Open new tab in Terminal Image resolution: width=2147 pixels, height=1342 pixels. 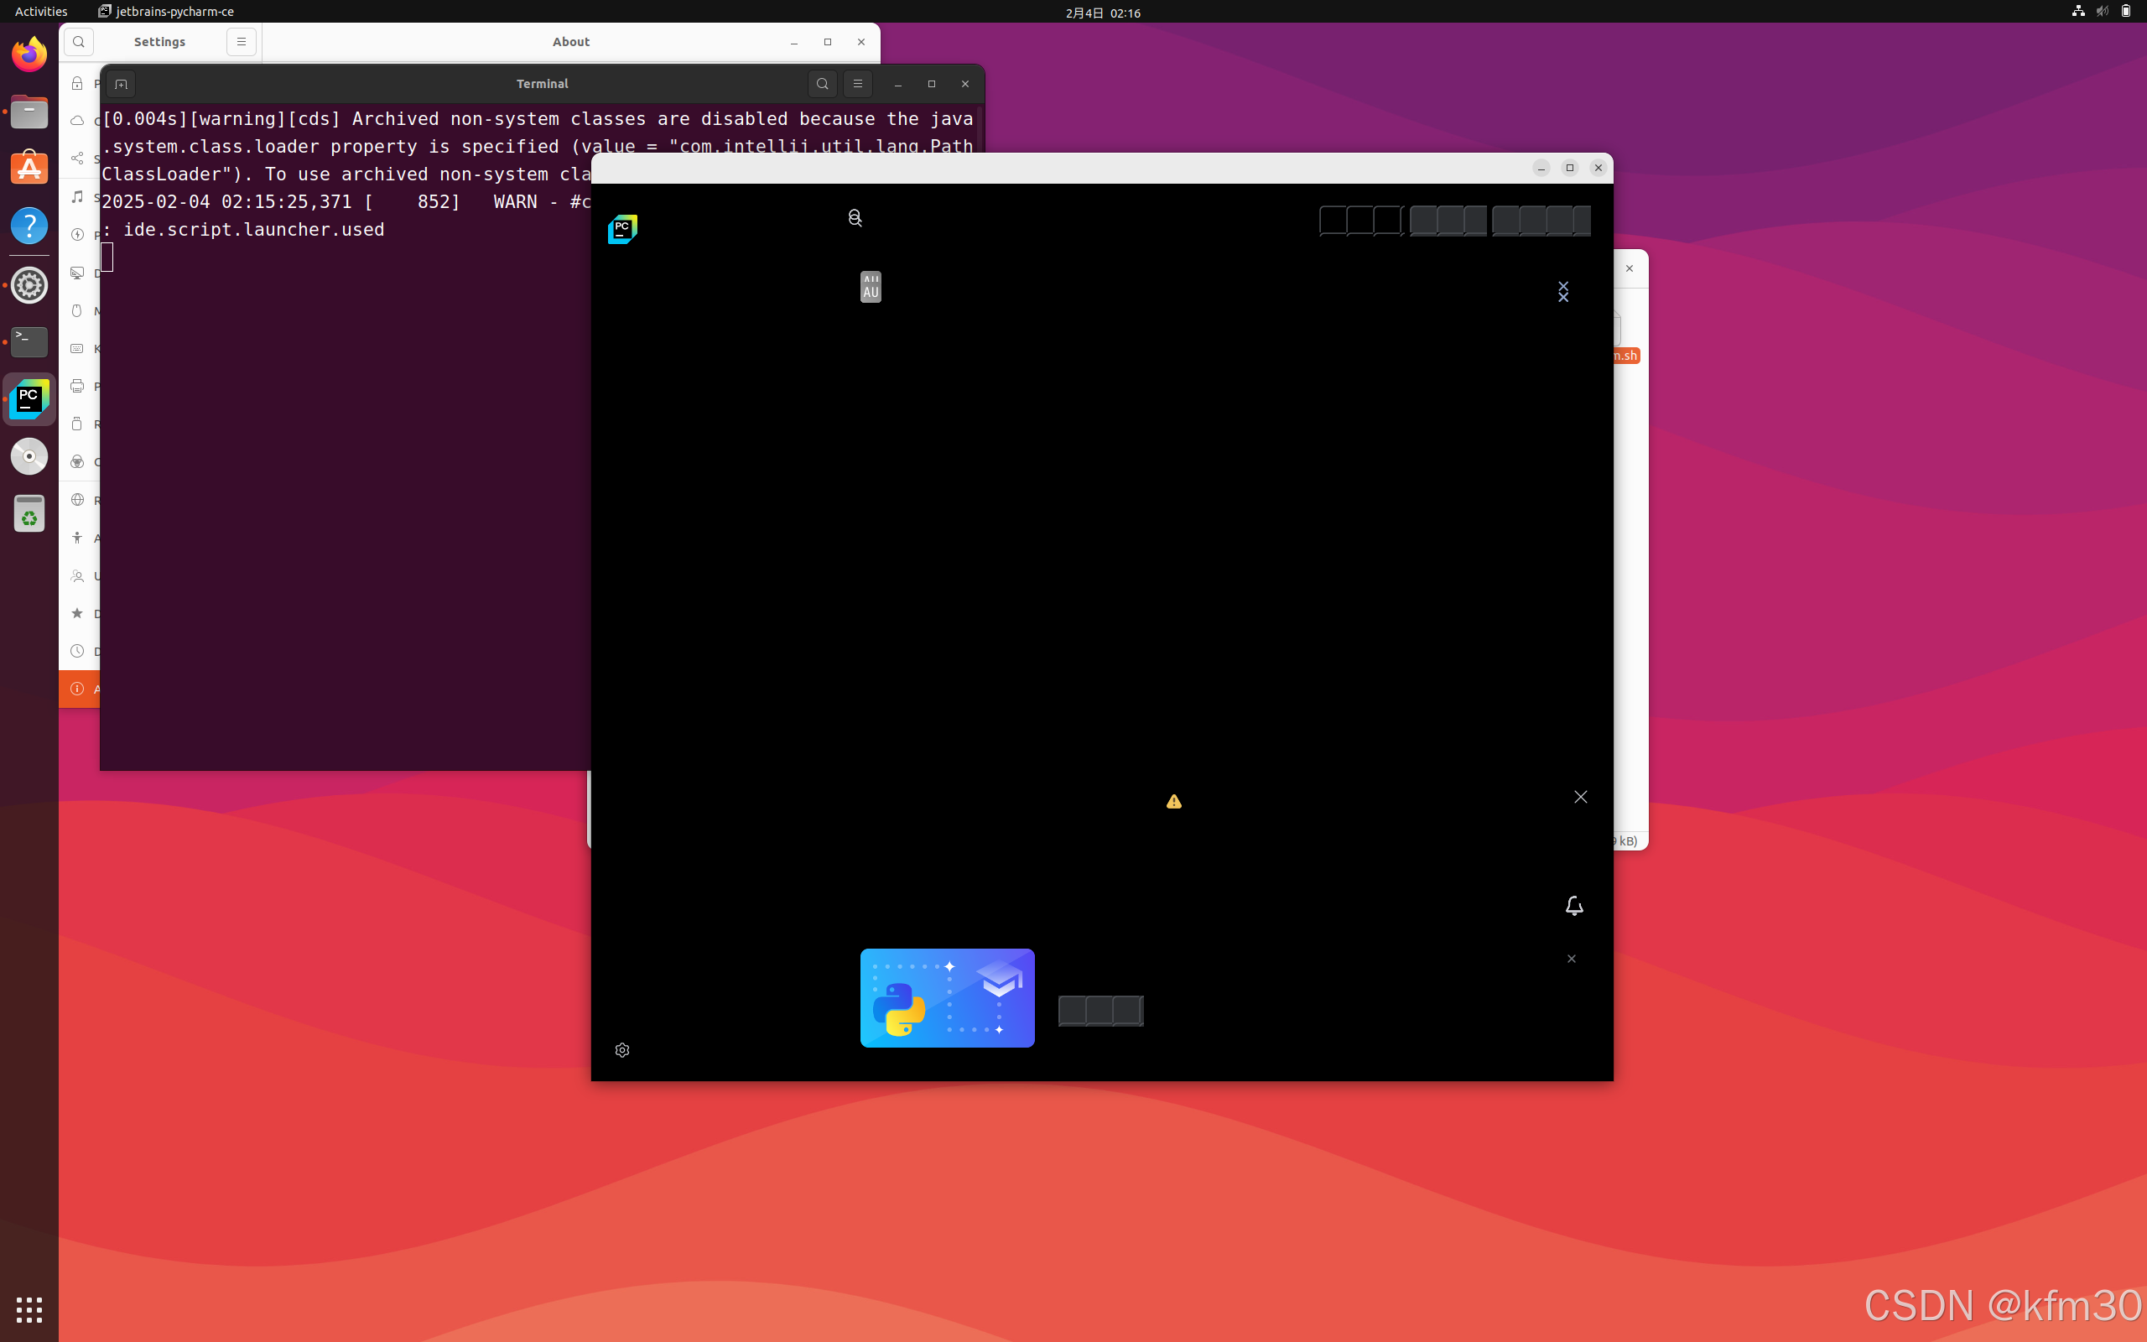pos(122,83)
